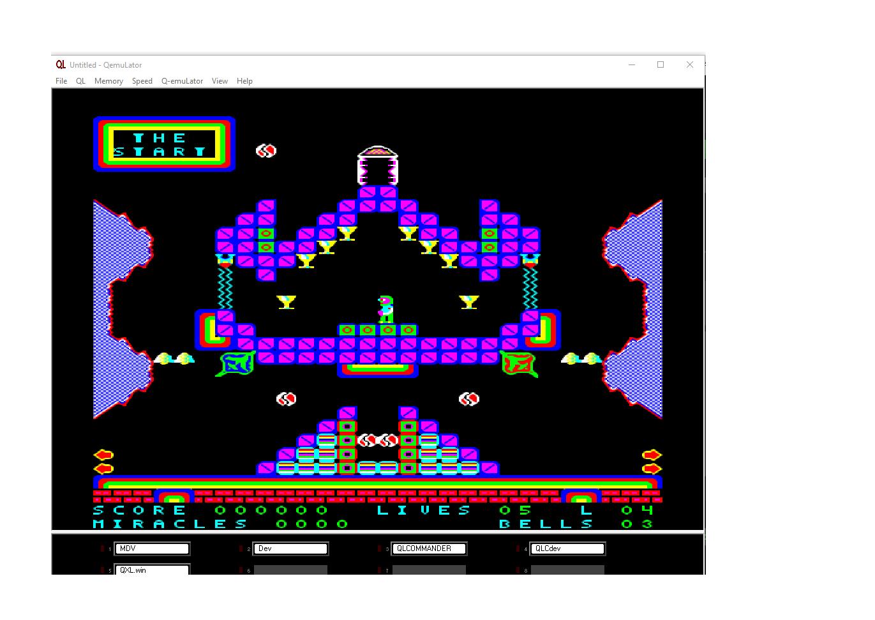Click the green player character sprite
The width and height of the screenshot is (875, 620).
385,309
